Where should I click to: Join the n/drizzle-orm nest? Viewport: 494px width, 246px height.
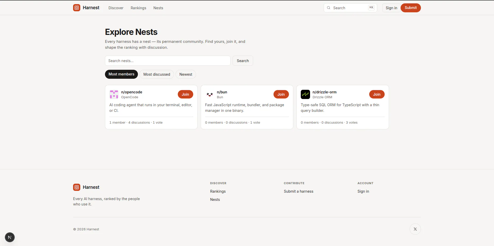pos(377,94)
